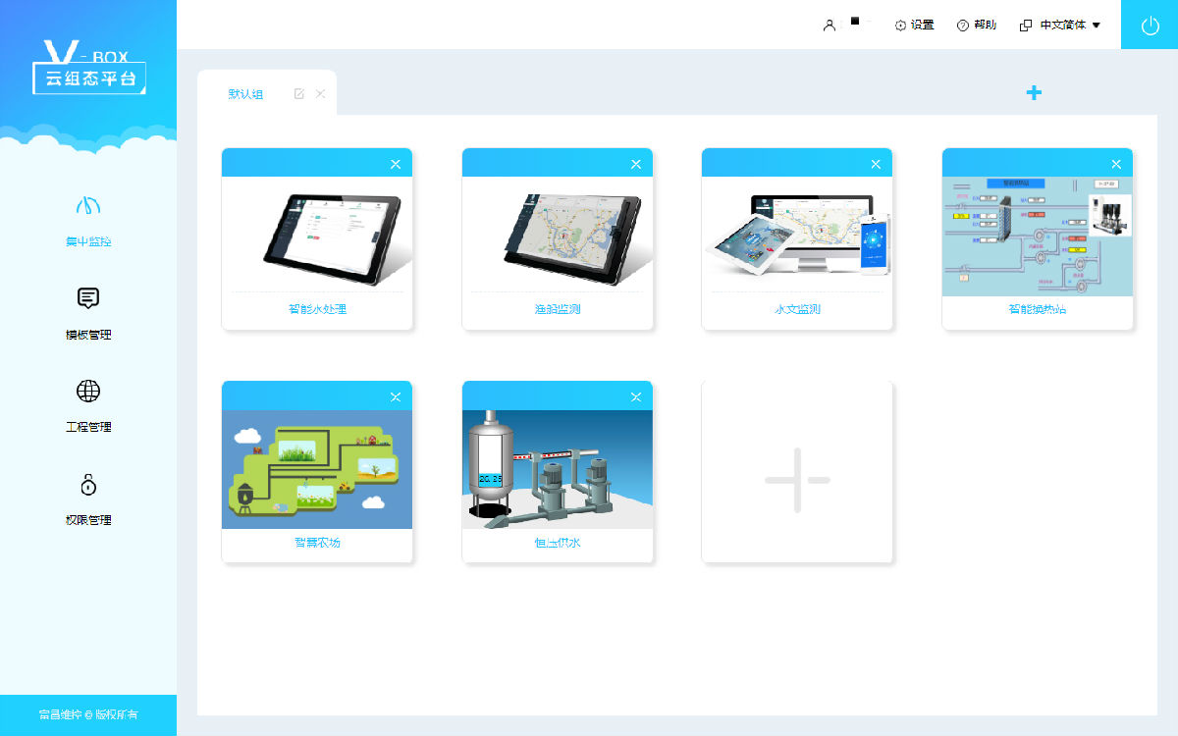Open the 恒压供水 project thumbnail
This screenshot has height=736, width=1178.
[557, 469]
